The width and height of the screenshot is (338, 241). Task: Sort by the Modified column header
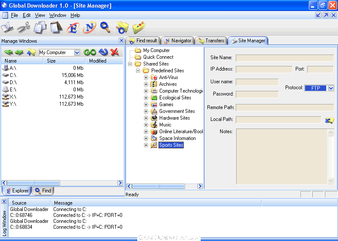tap(104, 61)
